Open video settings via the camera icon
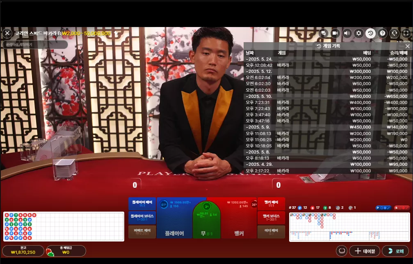413x264 pixels. pos(335,33)
